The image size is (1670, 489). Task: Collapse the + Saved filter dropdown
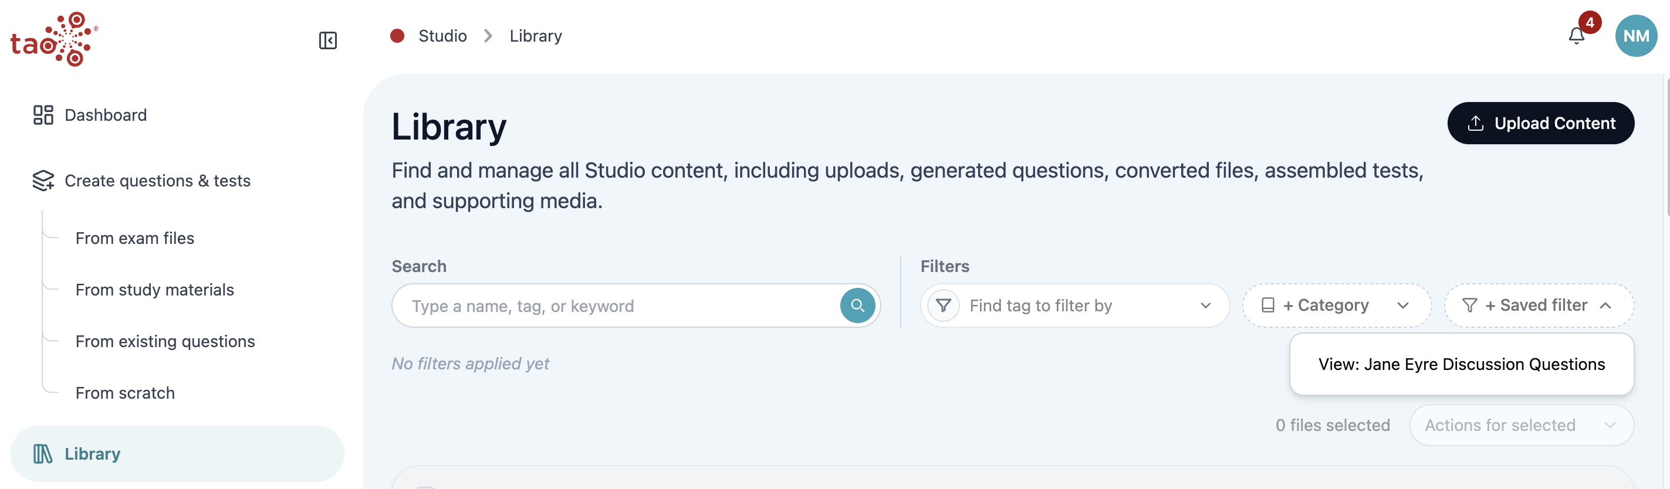point(1539,305)
